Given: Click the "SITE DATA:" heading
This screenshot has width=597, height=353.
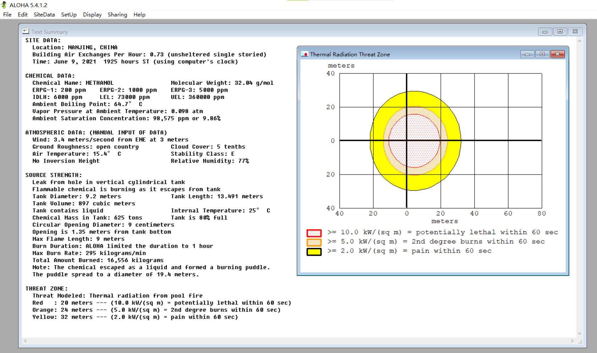Looking at the screenshot, I should coord(43,40).
